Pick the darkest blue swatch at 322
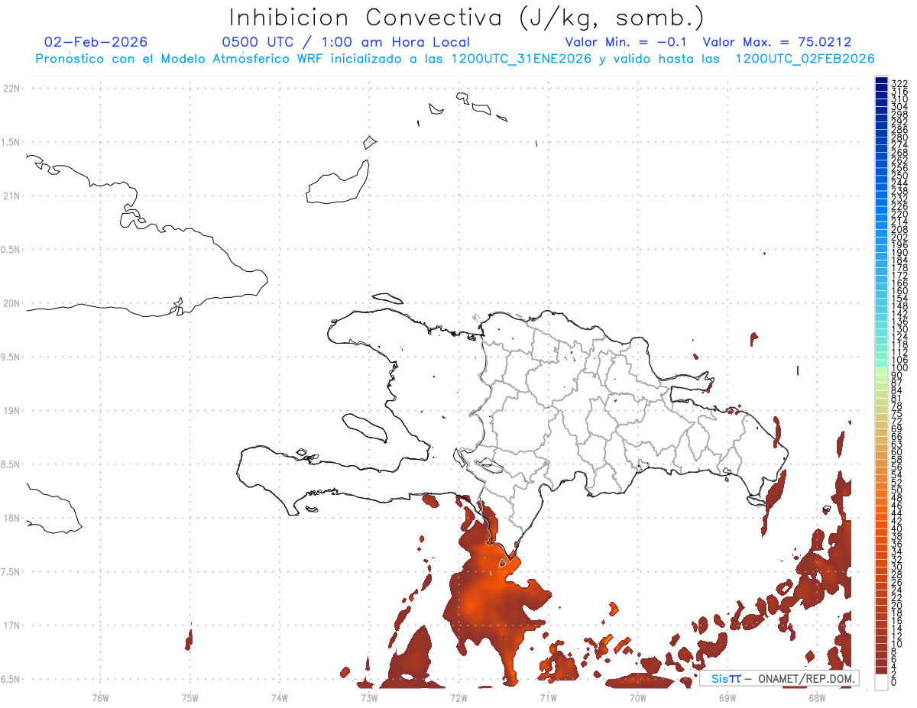This screenshot has height=708, width=917. [x=881, y=81]
